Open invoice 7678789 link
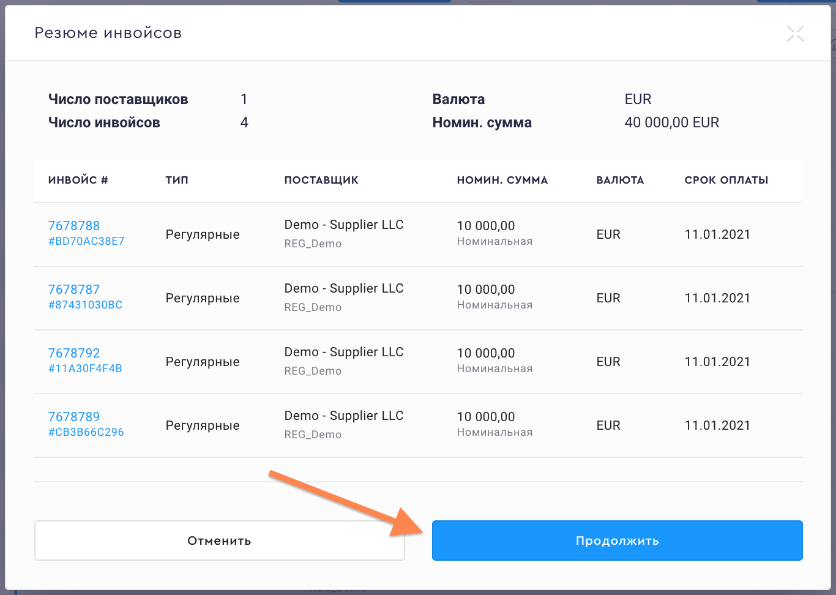836x595 pixels. point(74,417)
